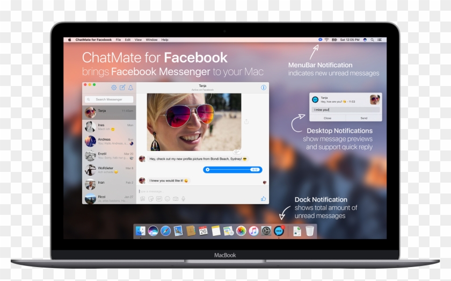451x281 pixels.
Task: Open iTunes from the Dock
Action: tap(253, 230)
